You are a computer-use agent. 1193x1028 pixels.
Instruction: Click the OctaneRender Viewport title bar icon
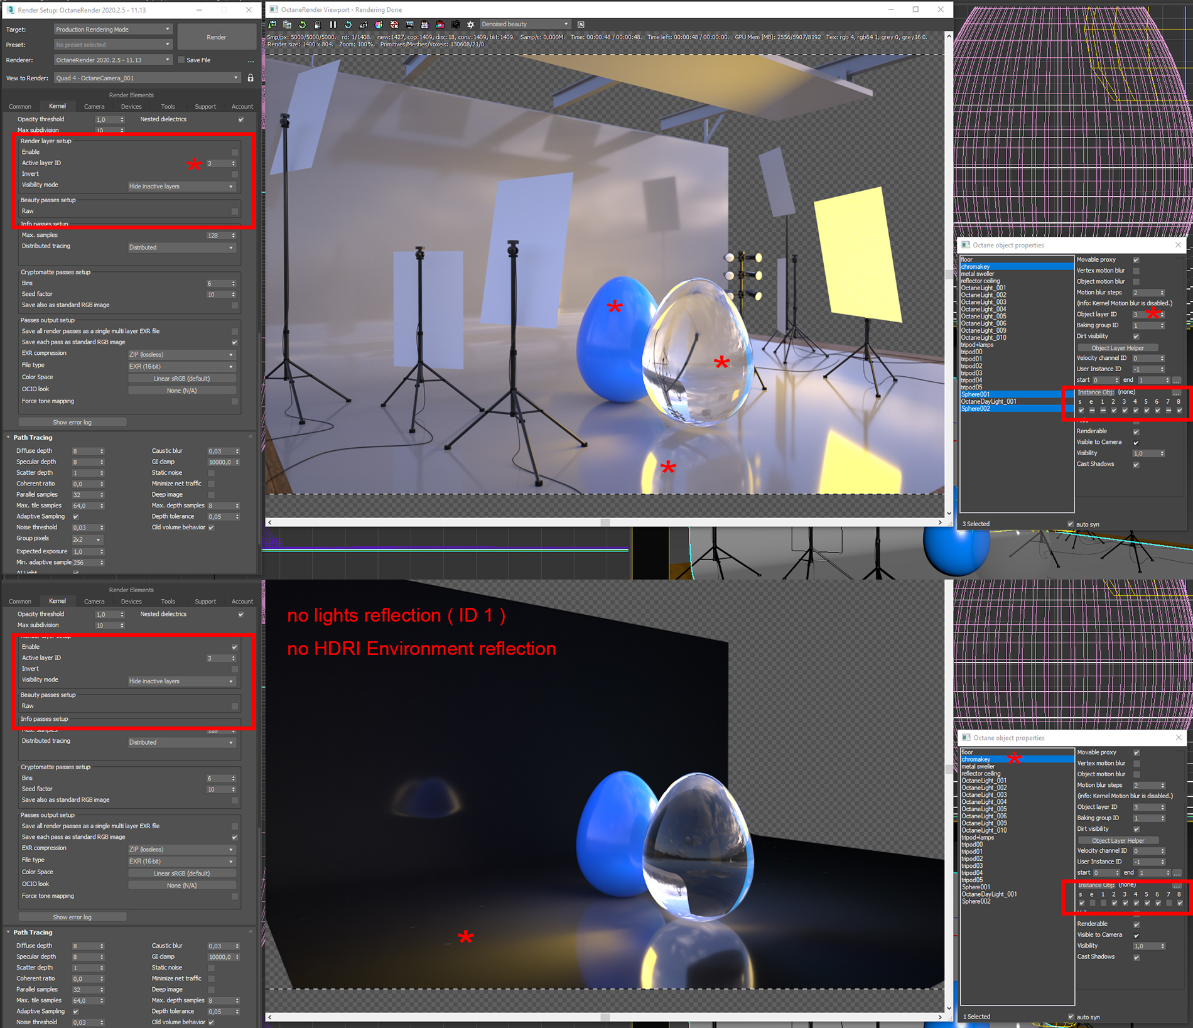(x=274, y=9)
